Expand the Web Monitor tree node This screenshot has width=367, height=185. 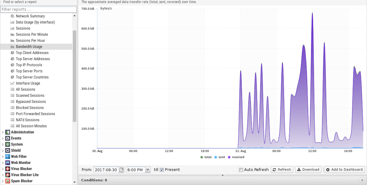point(3,163)
